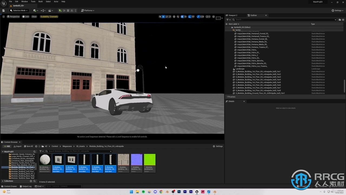Toggle surface snapping icon
Viewport: 346px width, 195px height.
pos(178,17)
